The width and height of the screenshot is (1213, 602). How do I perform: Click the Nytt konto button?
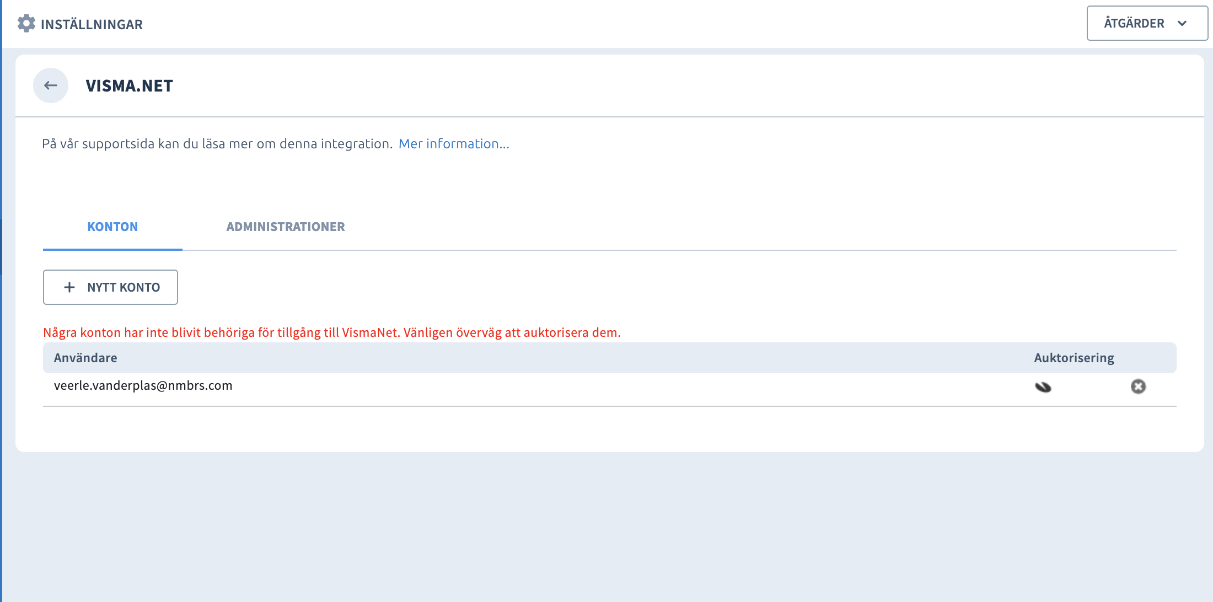110,287
